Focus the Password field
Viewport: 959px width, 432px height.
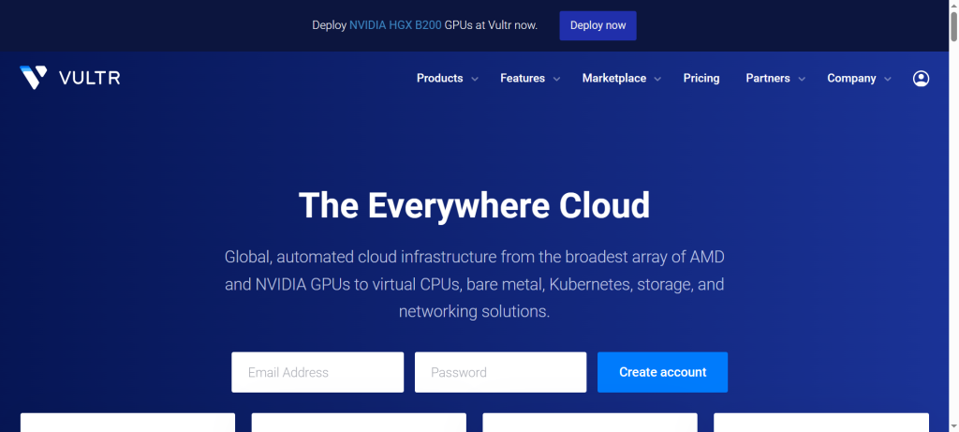click(x=500, y=372)
